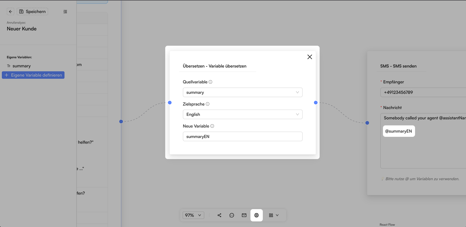Click Eigene Variable definieren button
The width and height of the screenshot is (466, 227).
(x=33, y=75)
